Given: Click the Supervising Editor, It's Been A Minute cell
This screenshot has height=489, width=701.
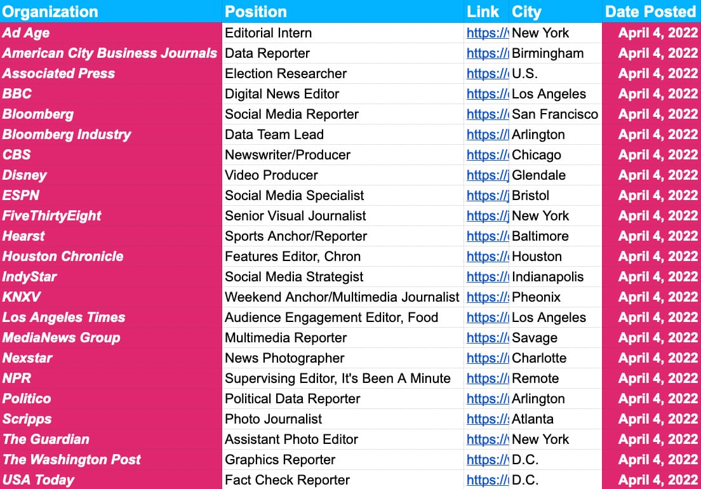Looking at the screenshot, I should [338, 378].
